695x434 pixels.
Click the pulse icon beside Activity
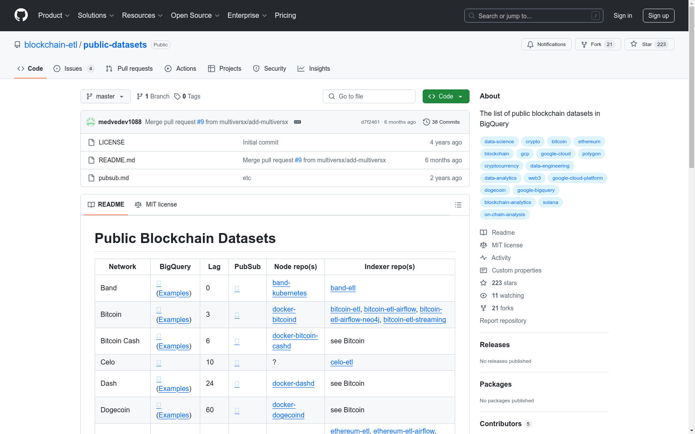483,258
